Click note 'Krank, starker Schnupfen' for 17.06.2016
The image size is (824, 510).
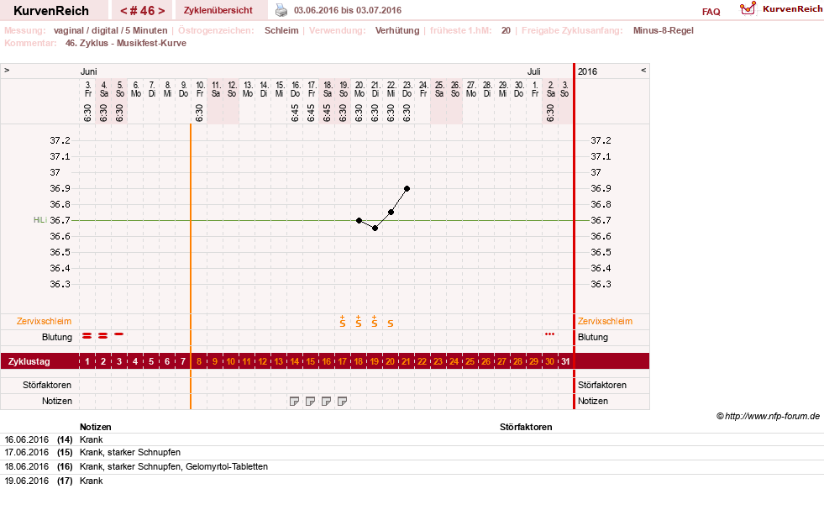[130, 453]
